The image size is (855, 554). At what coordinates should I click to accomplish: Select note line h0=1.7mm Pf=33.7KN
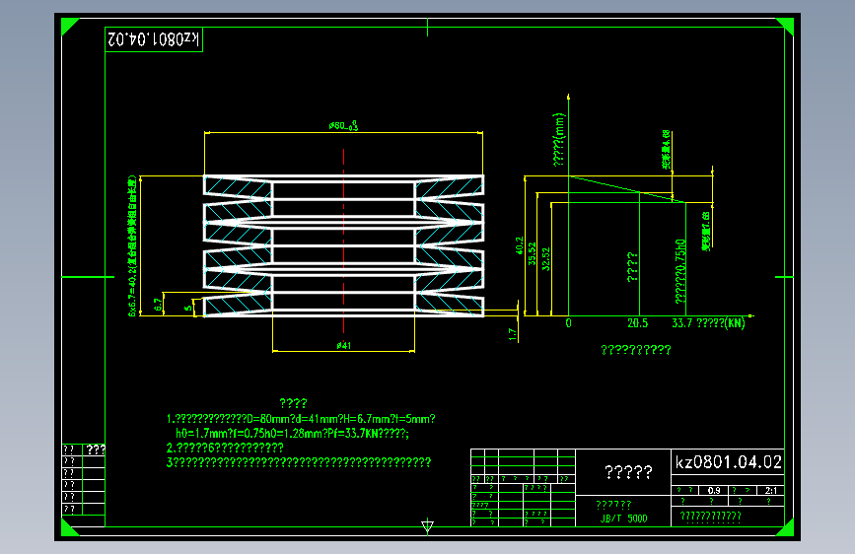tap(292, 433)
